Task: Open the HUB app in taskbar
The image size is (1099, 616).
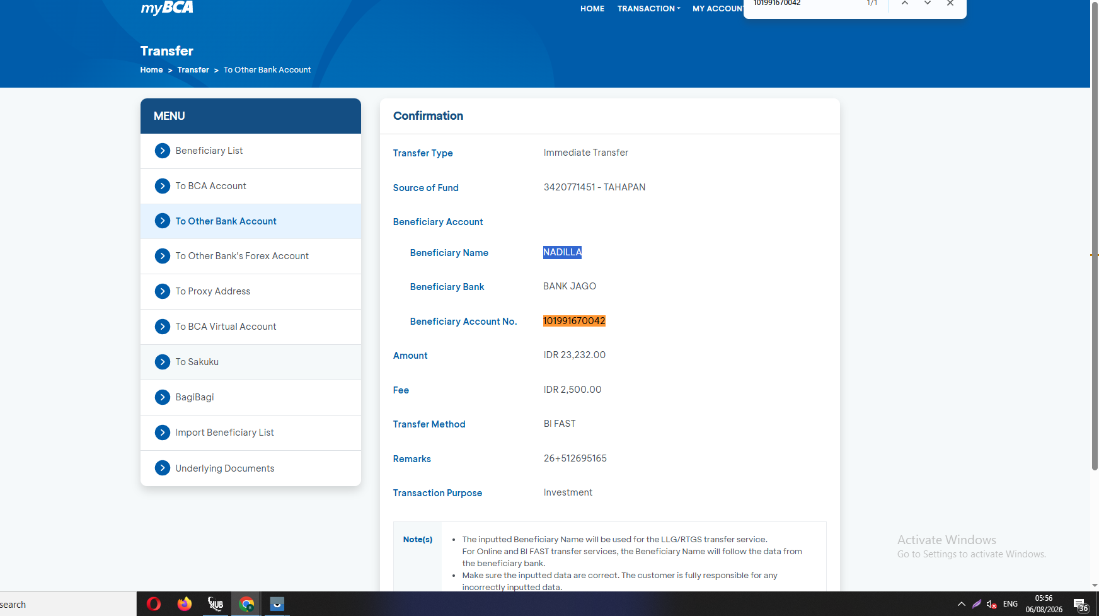Action: (216, 604)
